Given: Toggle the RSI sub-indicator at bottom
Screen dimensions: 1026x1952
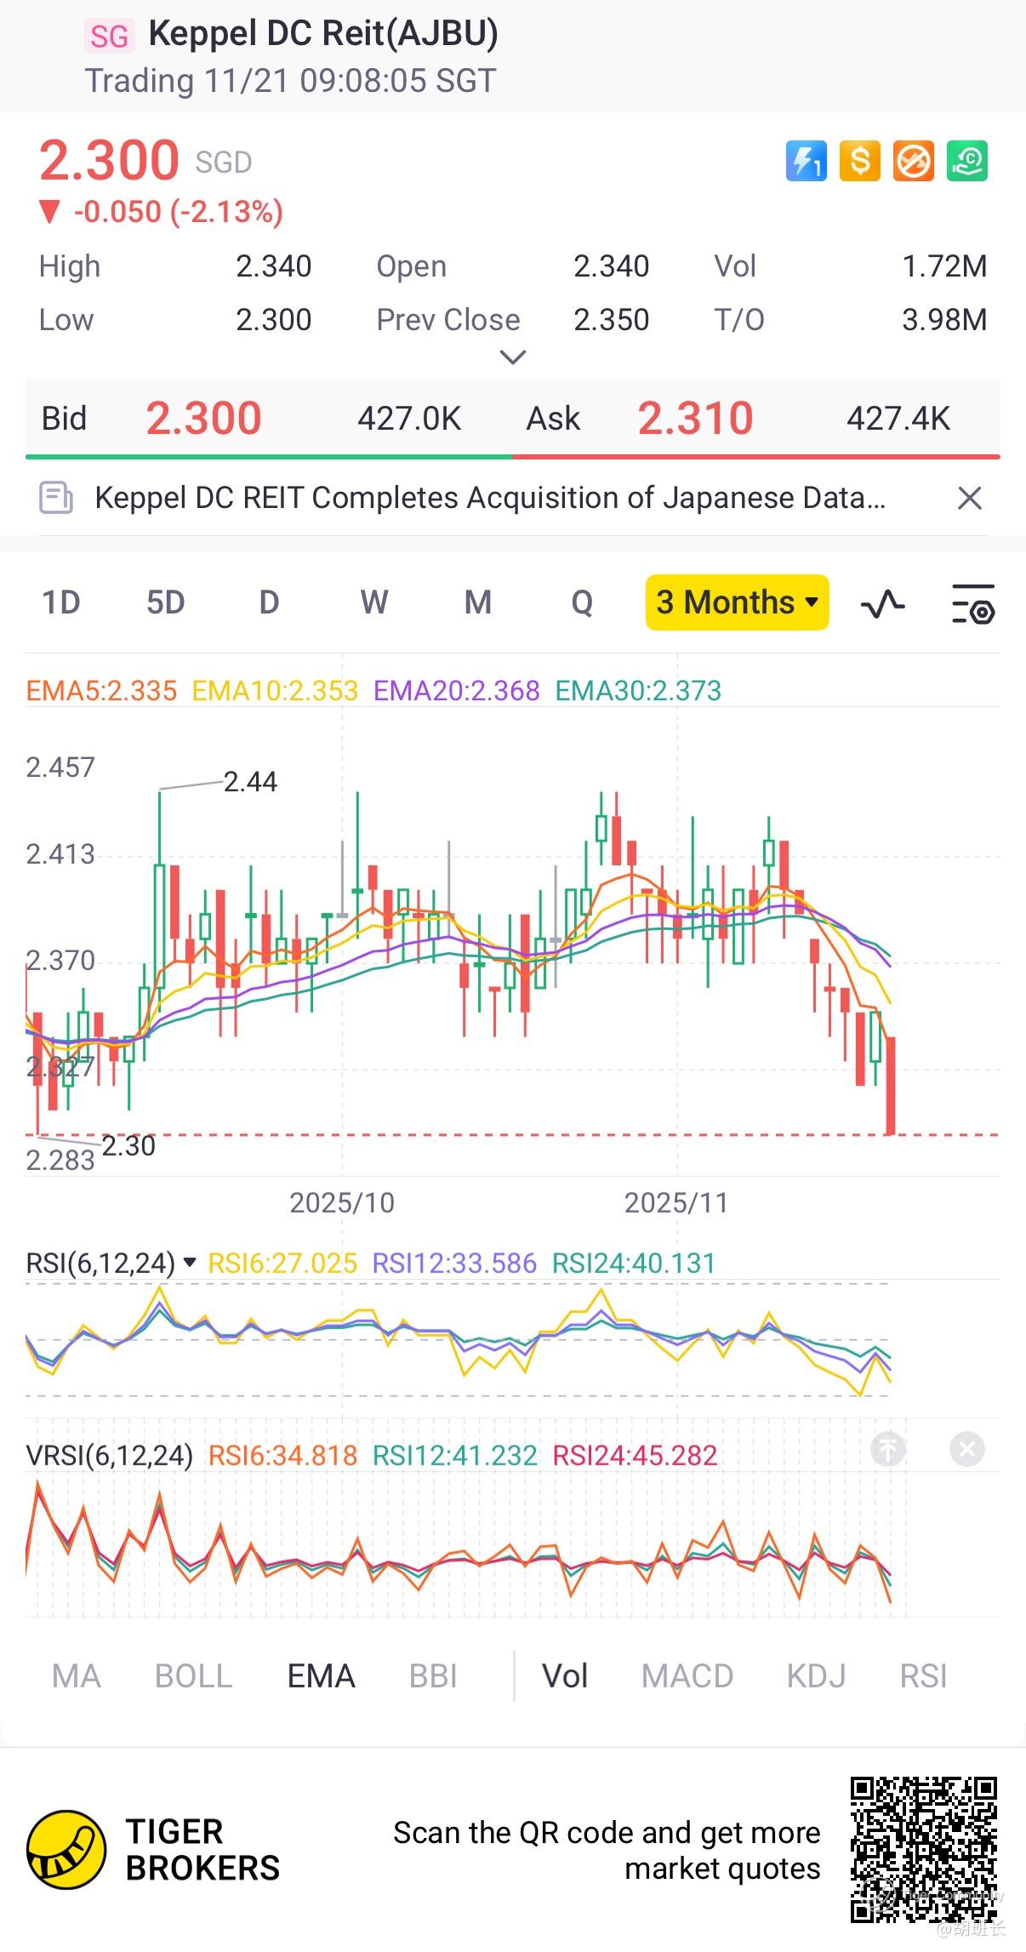Looking at the screenshot, I should coord(924,1676).
